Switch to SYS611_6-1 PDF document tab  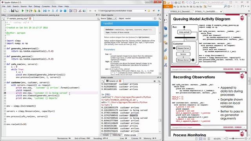click(x=181, y=11)
